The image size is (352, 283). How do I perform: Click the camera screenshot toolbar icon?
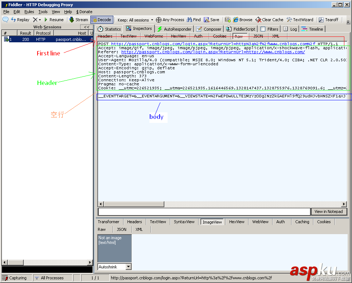point(228,20)
